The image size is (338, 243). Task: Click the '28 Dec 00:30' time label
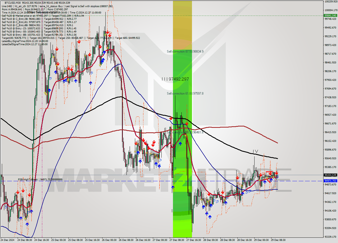211,240
